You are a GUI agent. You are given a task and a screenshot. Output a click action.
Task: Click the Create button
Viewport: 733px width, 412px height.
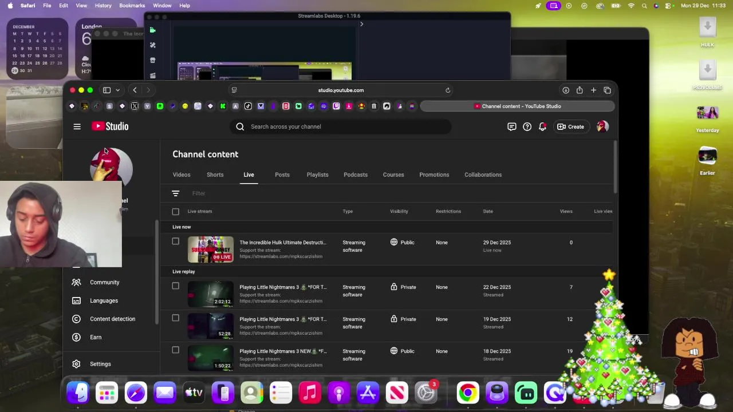click(570, 126)
